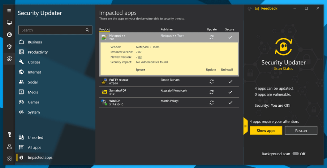
Task: Click the WinSCP app icon
Action: pyautogui.click(x=104, y=103)
